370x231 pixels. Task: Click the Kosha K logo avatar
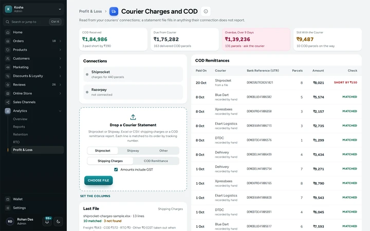coord(9,9)
